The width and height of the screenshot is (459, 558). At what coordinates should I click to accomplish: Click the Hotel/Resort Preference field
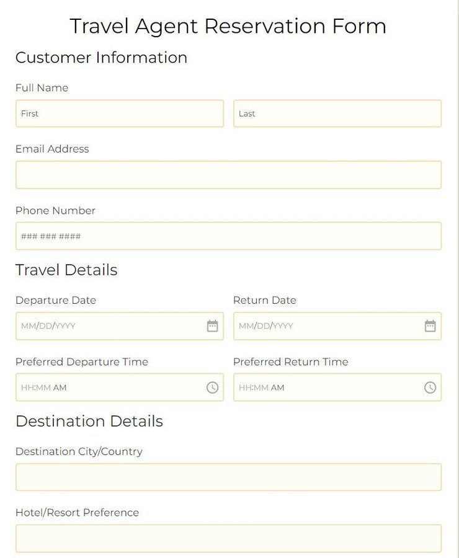[x=228, y=538]
